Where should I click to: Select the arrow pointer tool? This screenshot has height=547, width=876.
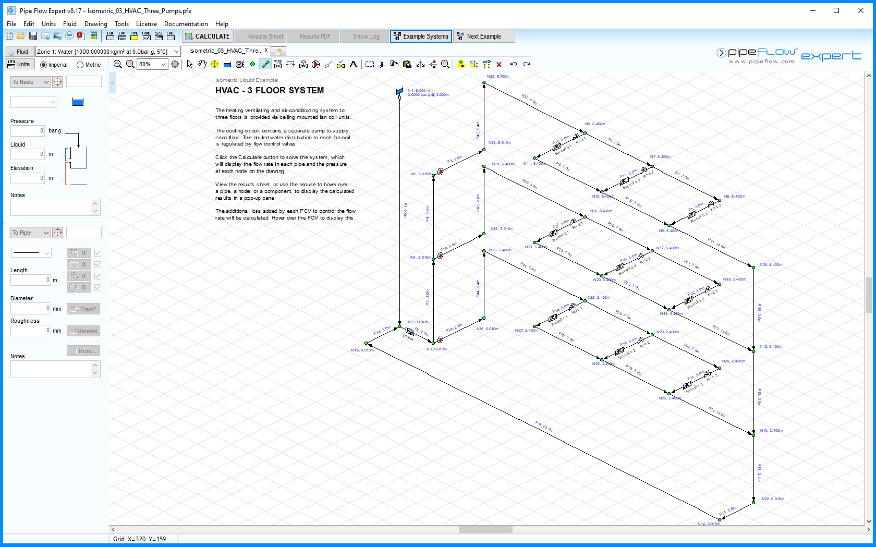tap(189, 64)
